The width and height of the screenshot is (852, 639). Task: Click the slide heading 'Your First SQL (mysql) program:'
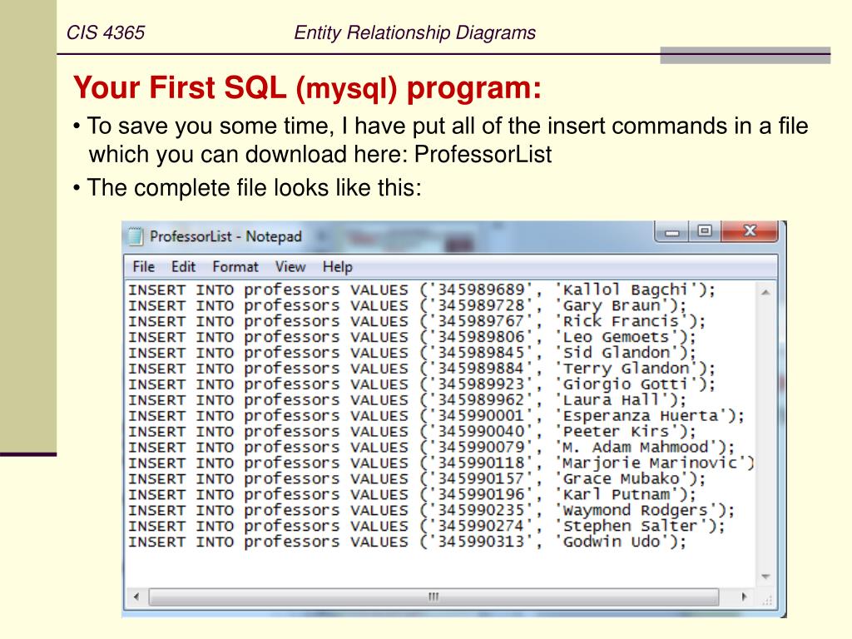[308, 88]
